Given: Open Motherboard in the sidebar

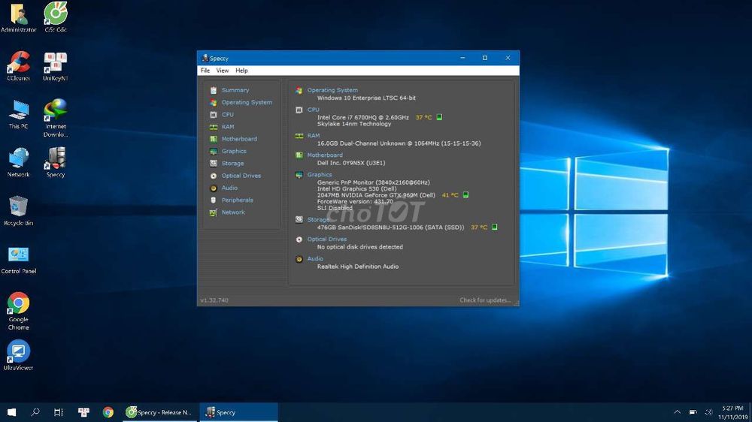Looking at the screenshot, I should click(x=239, y=139).
